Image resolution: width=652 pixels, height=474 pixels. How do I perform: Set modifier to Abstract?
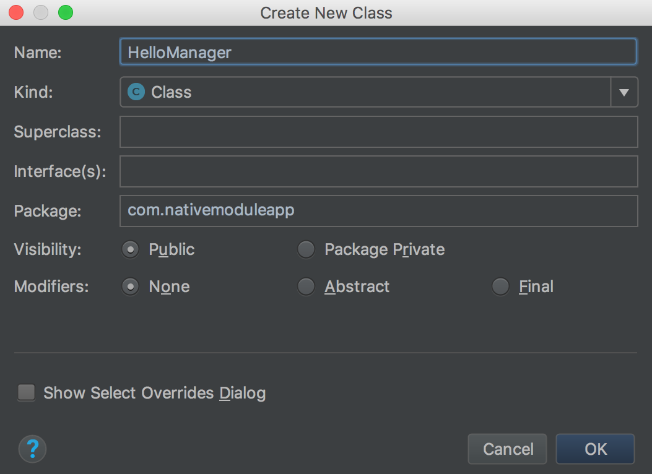(306, 287)
